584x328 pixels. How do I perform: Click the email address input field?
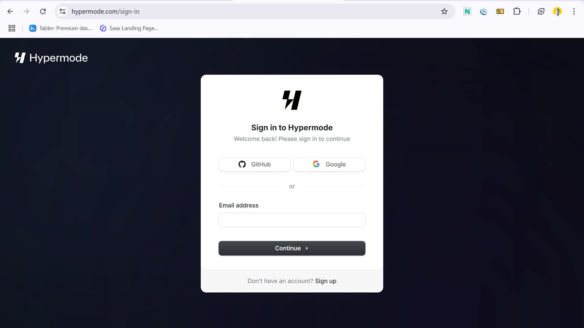(292, 220)
